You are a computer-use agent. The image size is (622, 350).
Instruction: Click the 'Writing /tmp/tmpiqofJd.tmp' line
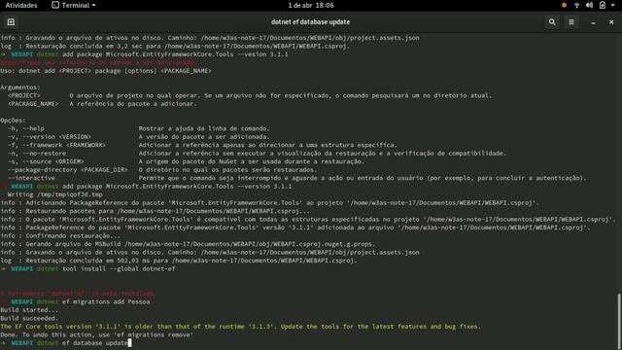pos(54,194)
